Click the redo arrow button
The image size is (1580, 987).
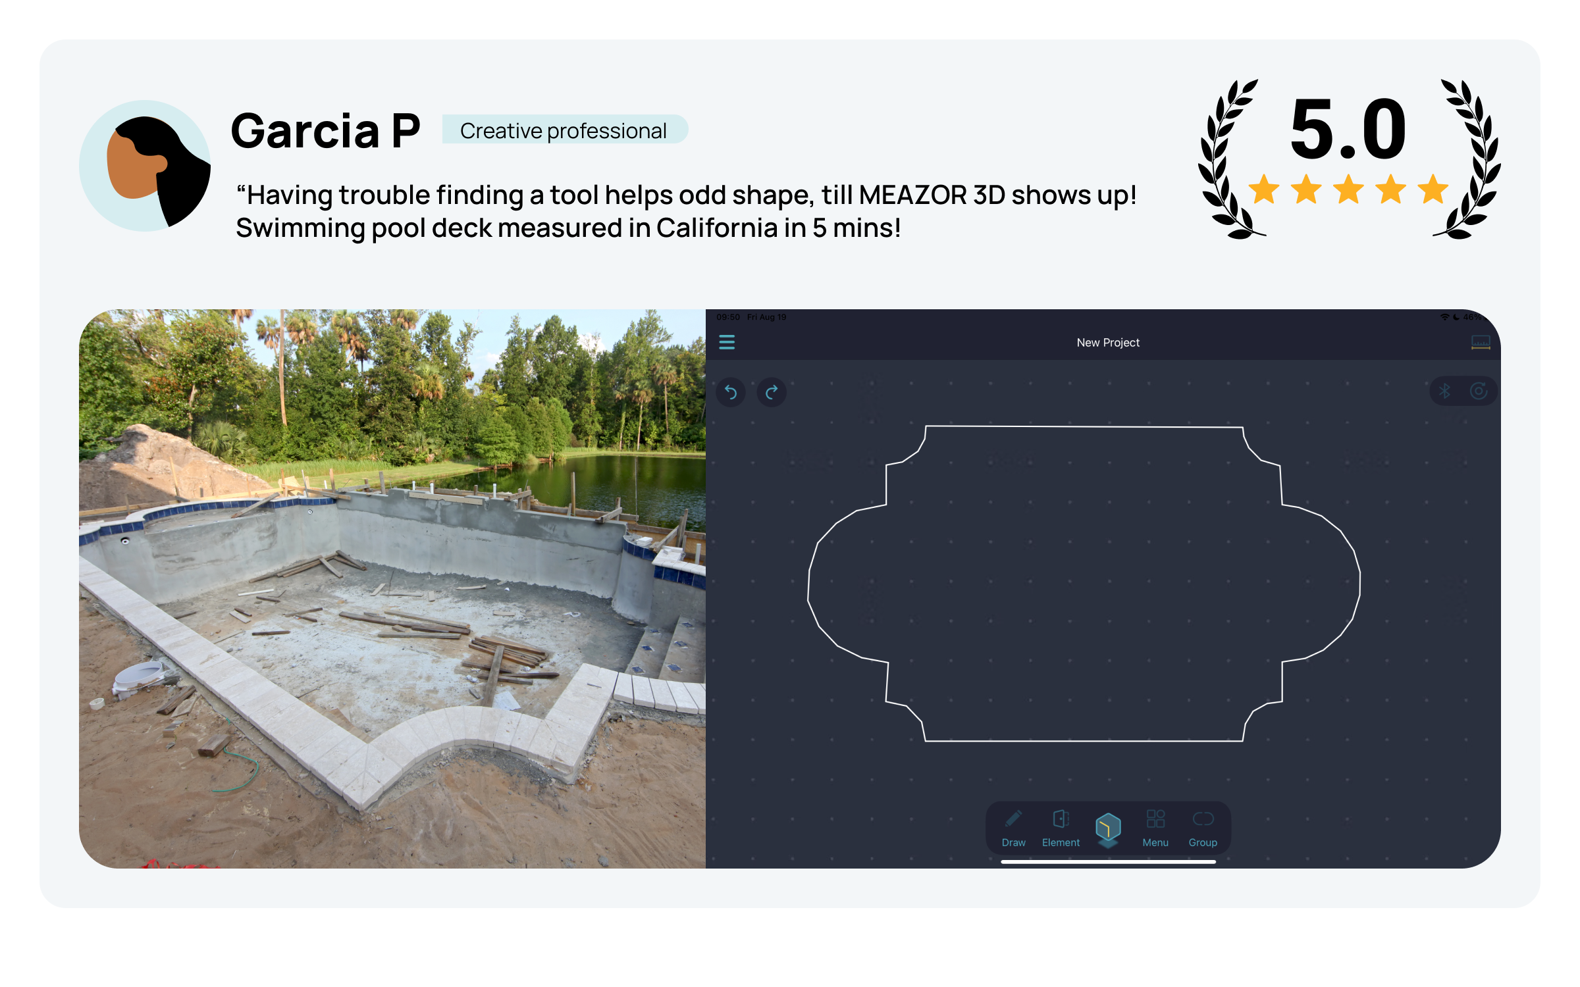772,392
